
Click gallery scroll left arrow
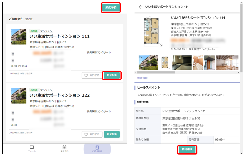[135, 73]
